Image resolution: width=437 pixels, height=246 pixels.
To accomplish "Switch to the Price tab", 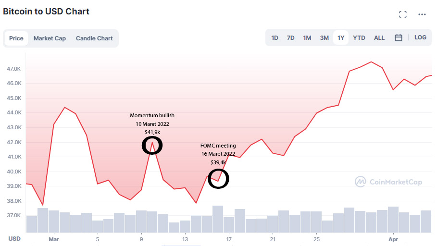I will click(x=16, y=38).
